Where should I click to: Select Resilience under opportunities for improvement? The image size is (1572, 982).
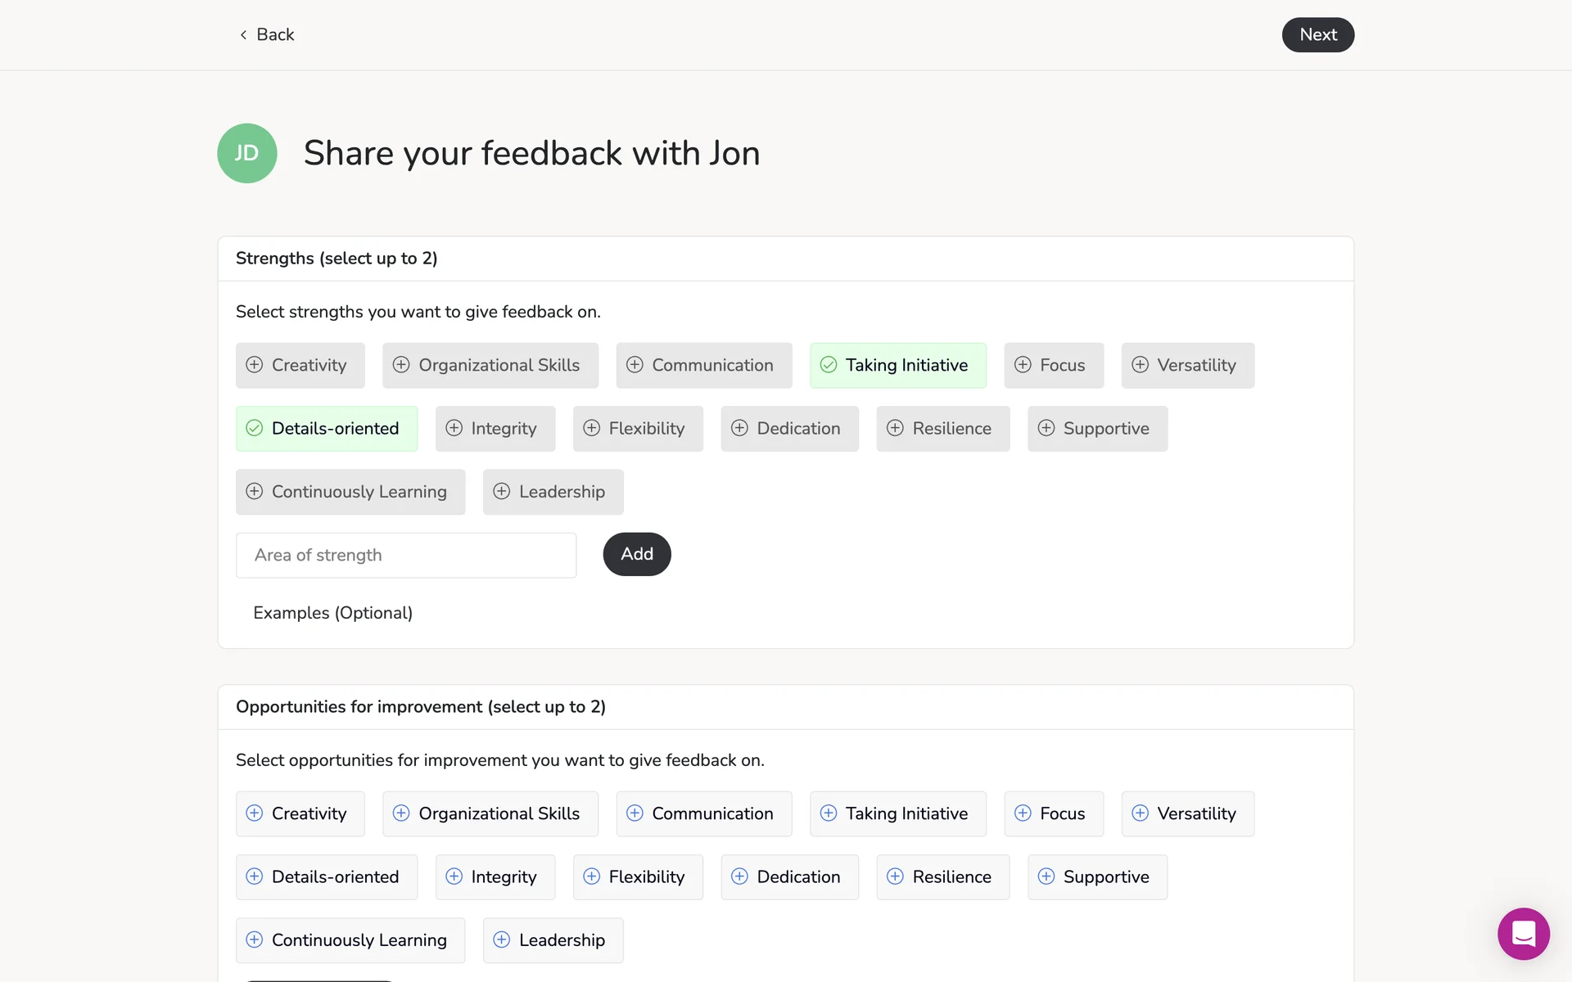pyautogui.click(x=942, y=876)
